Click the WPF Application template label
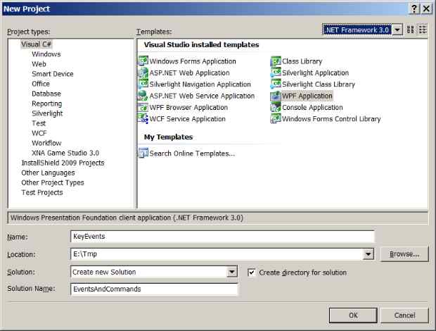436x331 pixels. [307, 96]
